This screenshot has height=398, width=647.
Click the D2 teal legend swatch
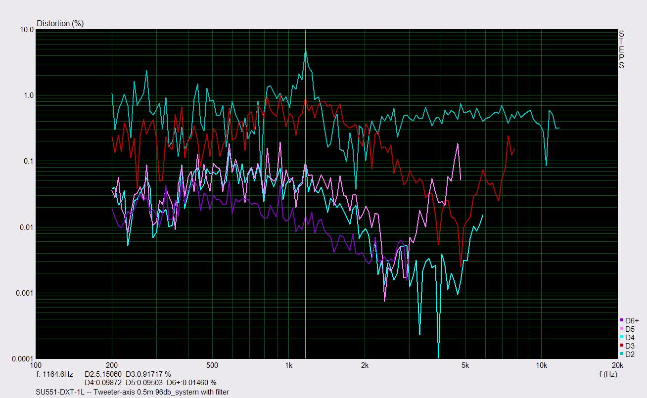click(621, 354)
